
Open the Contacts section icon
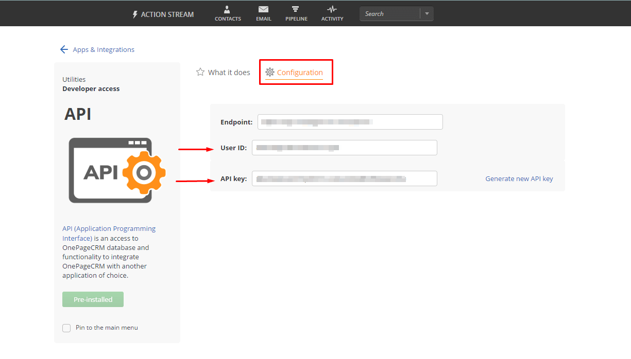click(227, 9)
